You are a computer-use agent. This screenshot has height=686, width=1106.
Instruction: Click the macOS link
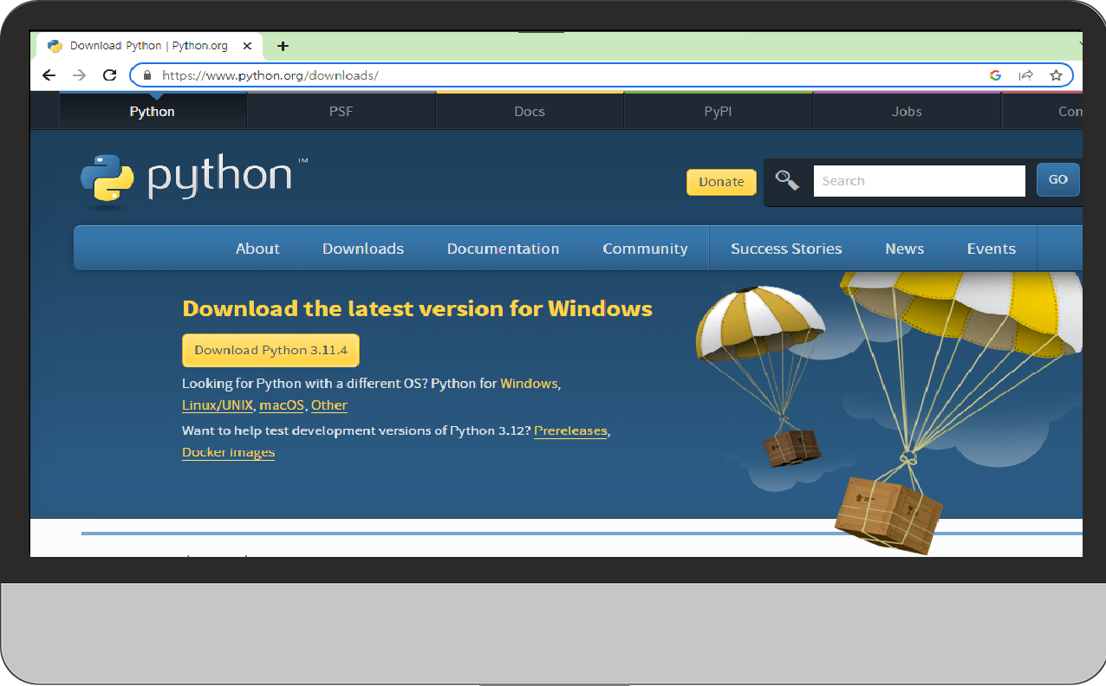282,405
